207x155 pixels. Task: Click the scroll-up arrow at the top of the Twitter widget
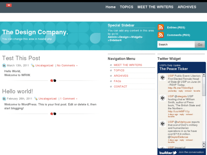(x=204, y=75)
